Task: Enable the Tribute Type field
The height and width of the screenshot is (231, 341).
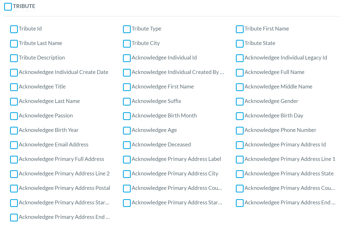Action: click(127, 29)
